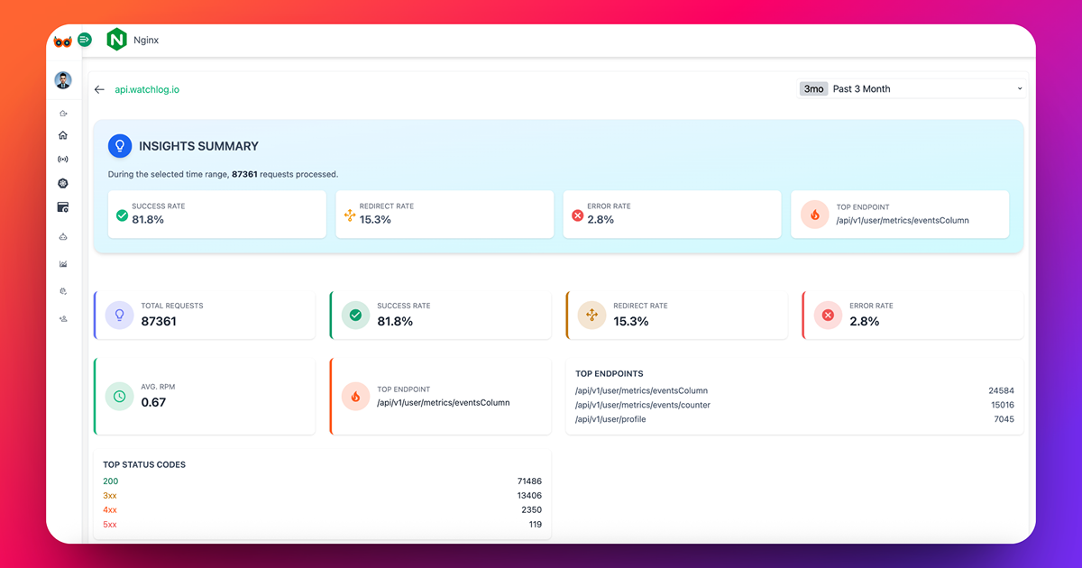Viewport: 1082px width, 568px height.
Task: Click the red X icon in Insights error rate
Action: [577, 215]
